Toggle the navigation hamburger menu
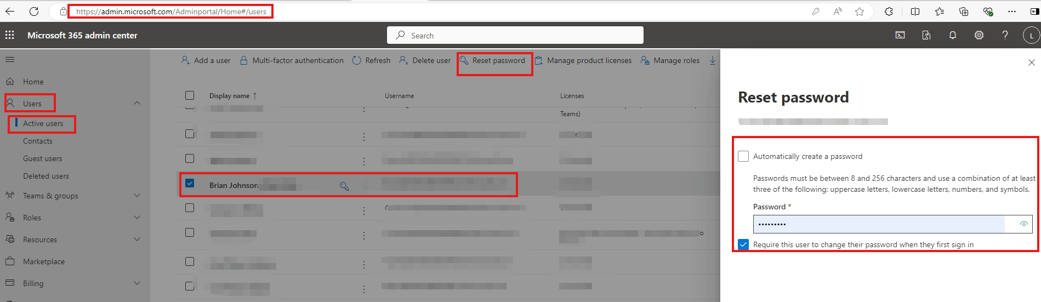1041x302 pixels. coord(10,59)
